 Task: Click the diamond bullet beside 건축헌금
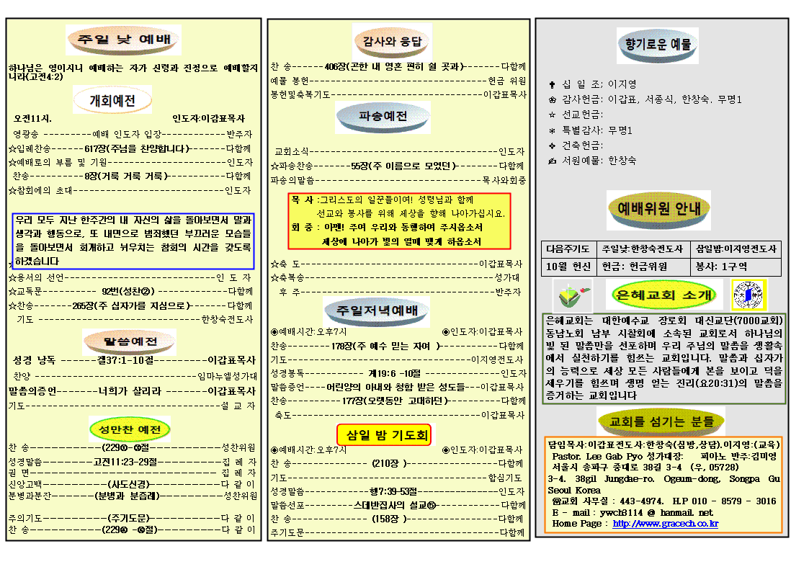click(x=552, y=146)
